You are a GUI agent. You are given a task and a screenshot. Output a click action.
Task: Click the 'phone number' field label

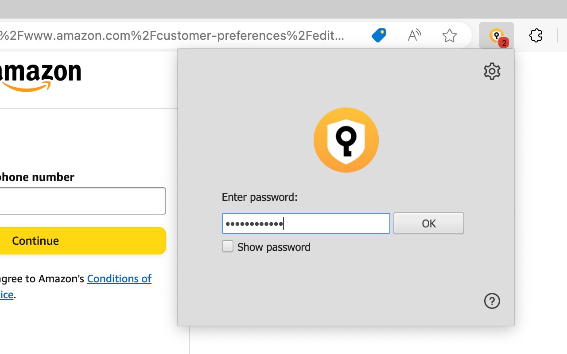coord(37,177)
